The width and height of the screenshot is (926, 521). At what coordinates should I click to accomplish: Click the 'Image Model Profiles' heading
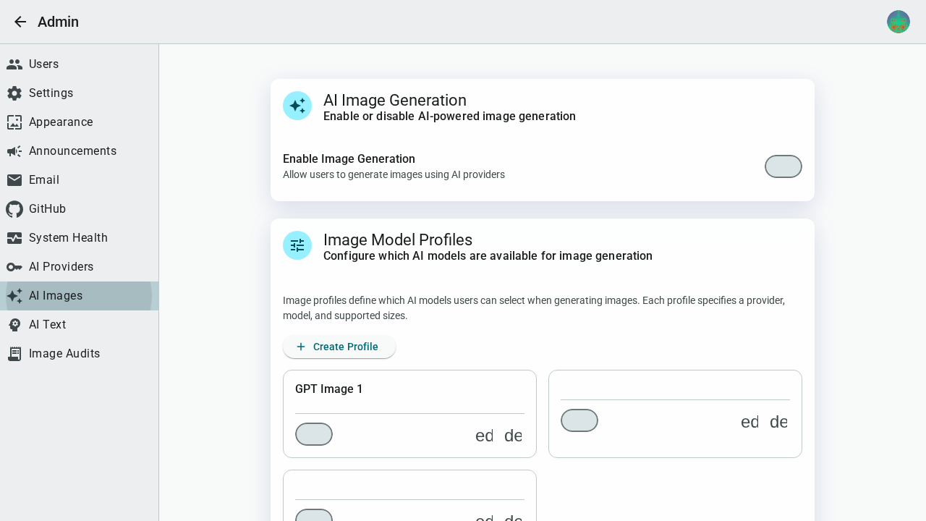coord(398,240)
